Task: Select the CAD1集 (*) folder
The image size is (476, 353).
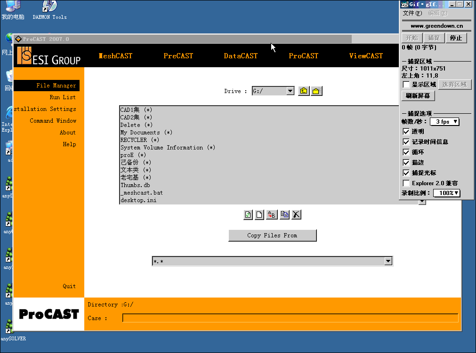Action: click(x=136, y=110)
